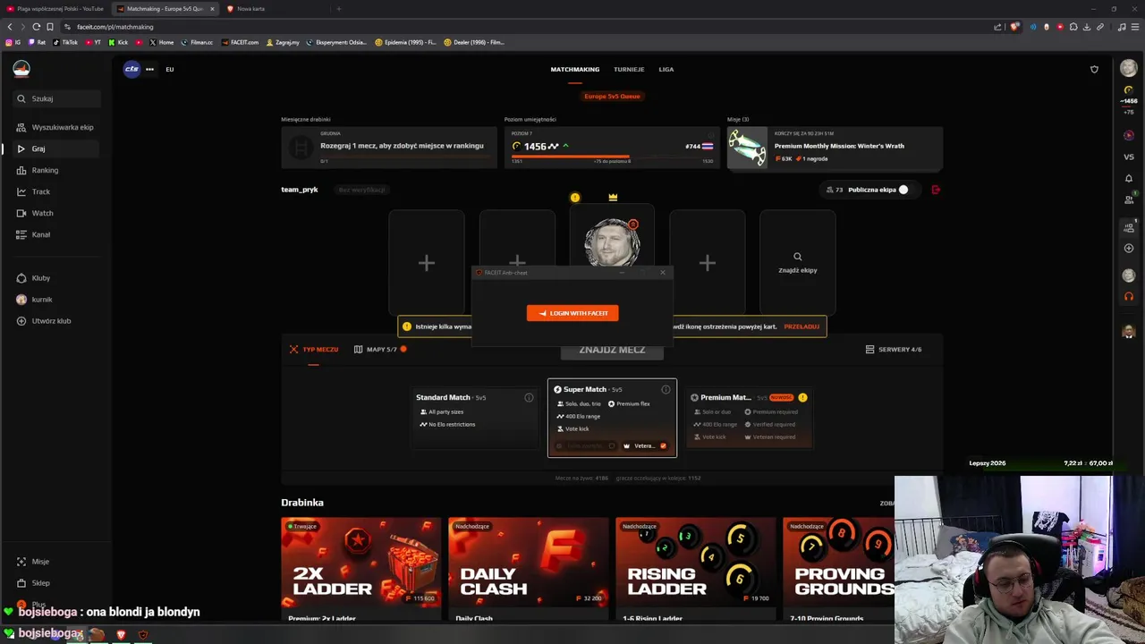
Task: Open the MATCHMAKING tab
Action: click(575, 69)
